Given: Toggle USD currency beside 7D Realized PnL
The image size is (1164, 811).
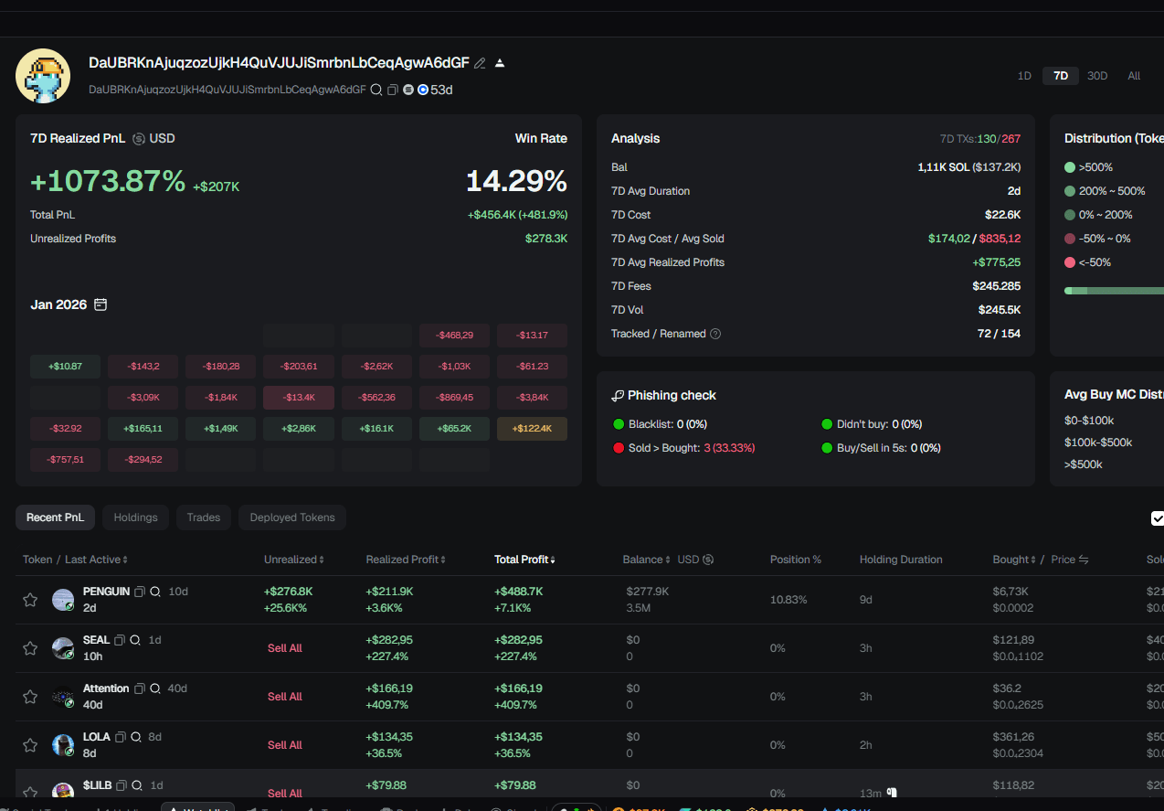Looking at the screenshot, I should click(x=139, y=139).
